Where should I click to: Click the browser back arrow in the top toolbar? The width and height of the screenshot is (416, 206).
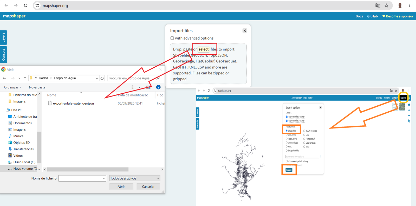click(6, 5)
